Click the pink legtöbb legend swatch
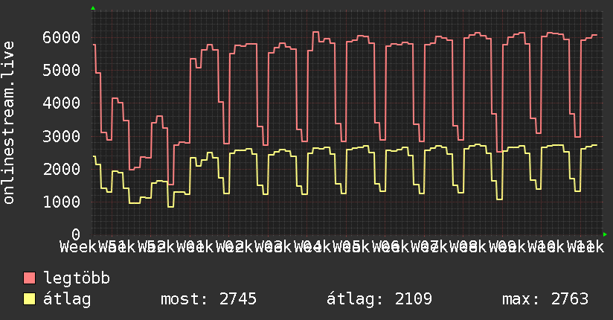The image size is (613, 320). pyautogui.click(x=29, y=278)
